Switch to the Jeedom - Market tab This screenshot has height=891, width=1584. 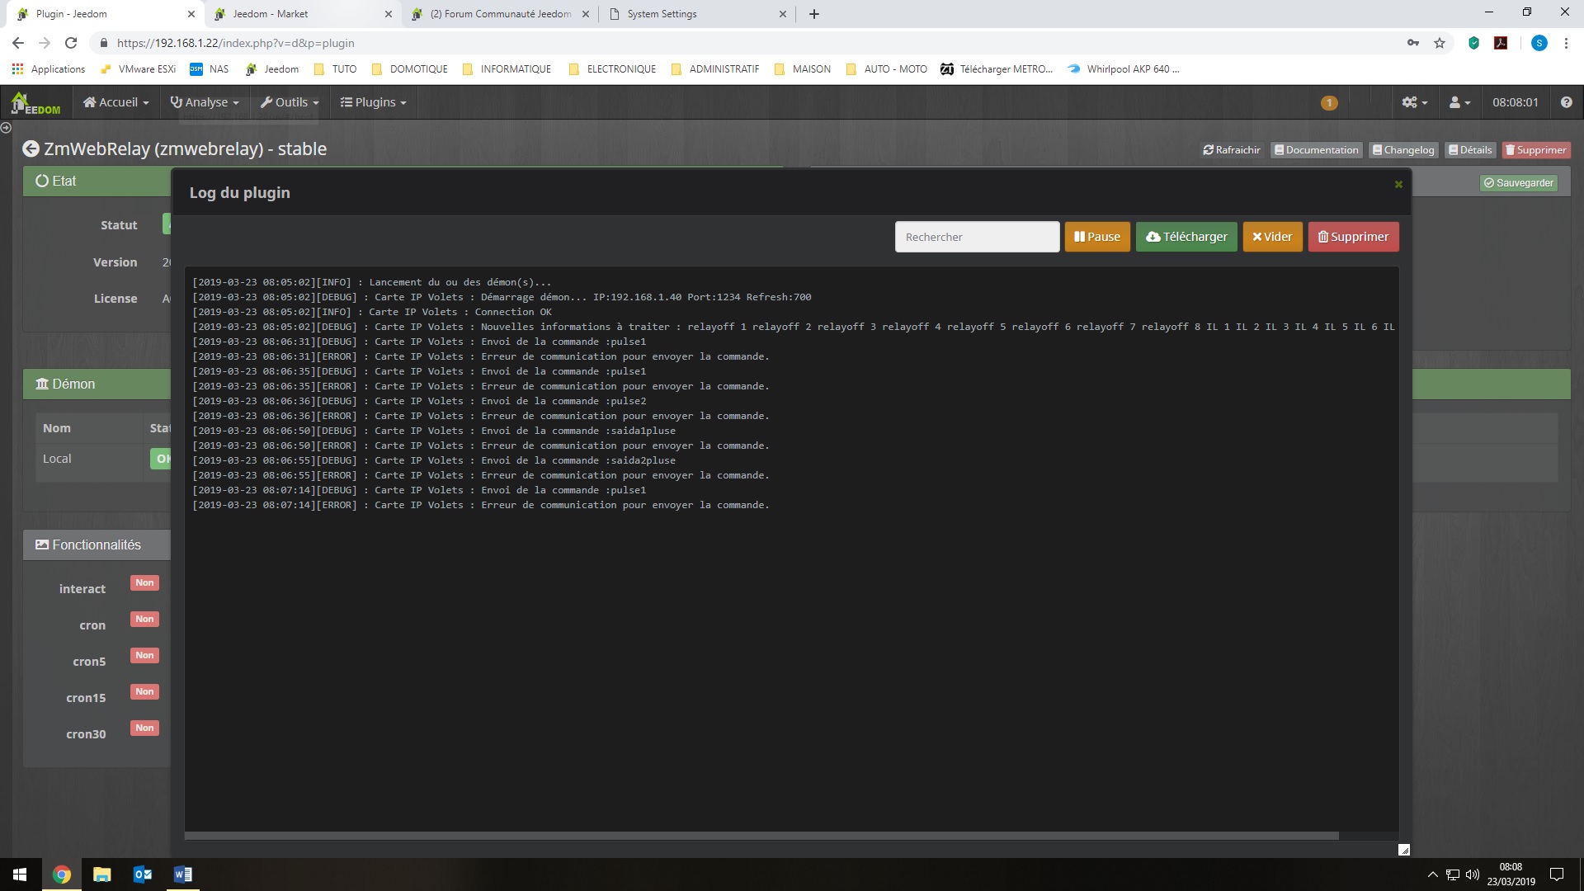tap(302, 14)
